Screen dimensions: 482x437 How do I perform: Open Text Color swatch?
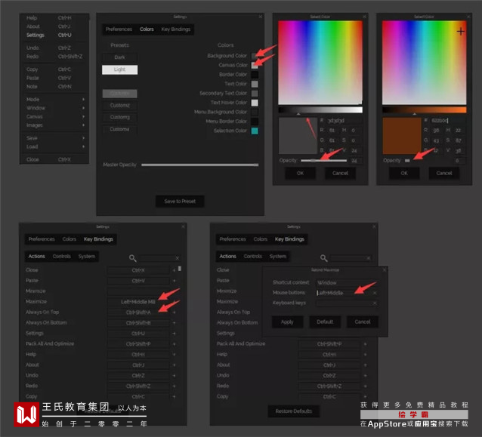pos(255,84)
